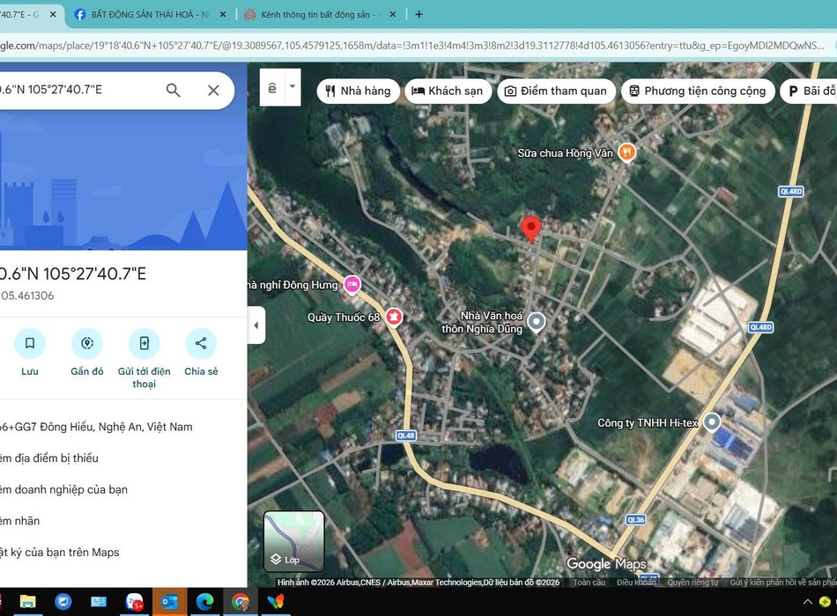Toggle the Lớp map layer thumbnail
Viewport: 837px width, 616px height.
[294, 541]
